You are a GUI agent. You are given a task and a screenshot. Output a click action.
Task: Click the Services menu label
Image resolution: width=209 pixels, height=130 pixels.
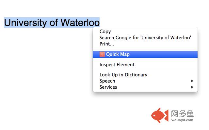108,87
